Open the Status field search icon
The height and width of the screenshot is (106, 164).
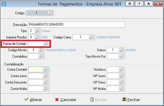(121, 50)
